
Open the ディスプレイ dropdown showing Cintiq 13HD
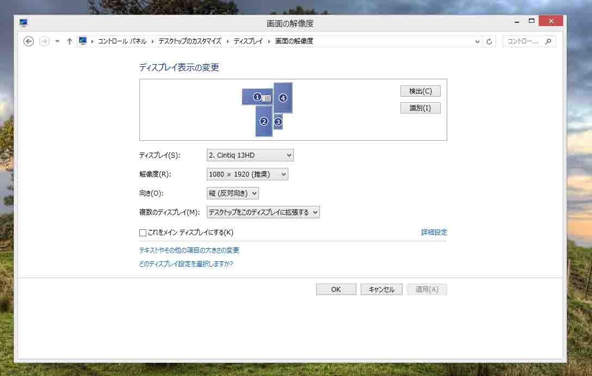[x=250, y=155]
